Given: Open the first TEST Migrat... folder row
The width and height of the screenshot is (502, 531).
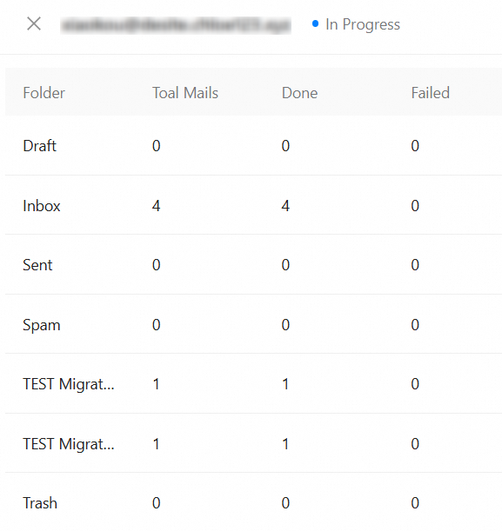Looking at the screenshot, I should 253,383.
